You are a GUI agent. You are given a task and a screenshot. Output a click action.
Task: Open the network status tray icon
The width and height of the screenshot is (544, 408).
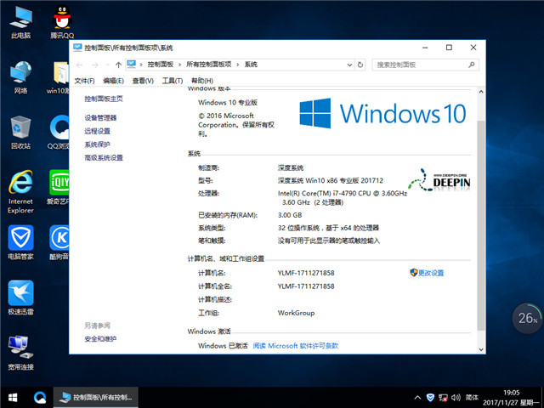tap(443, 398)
